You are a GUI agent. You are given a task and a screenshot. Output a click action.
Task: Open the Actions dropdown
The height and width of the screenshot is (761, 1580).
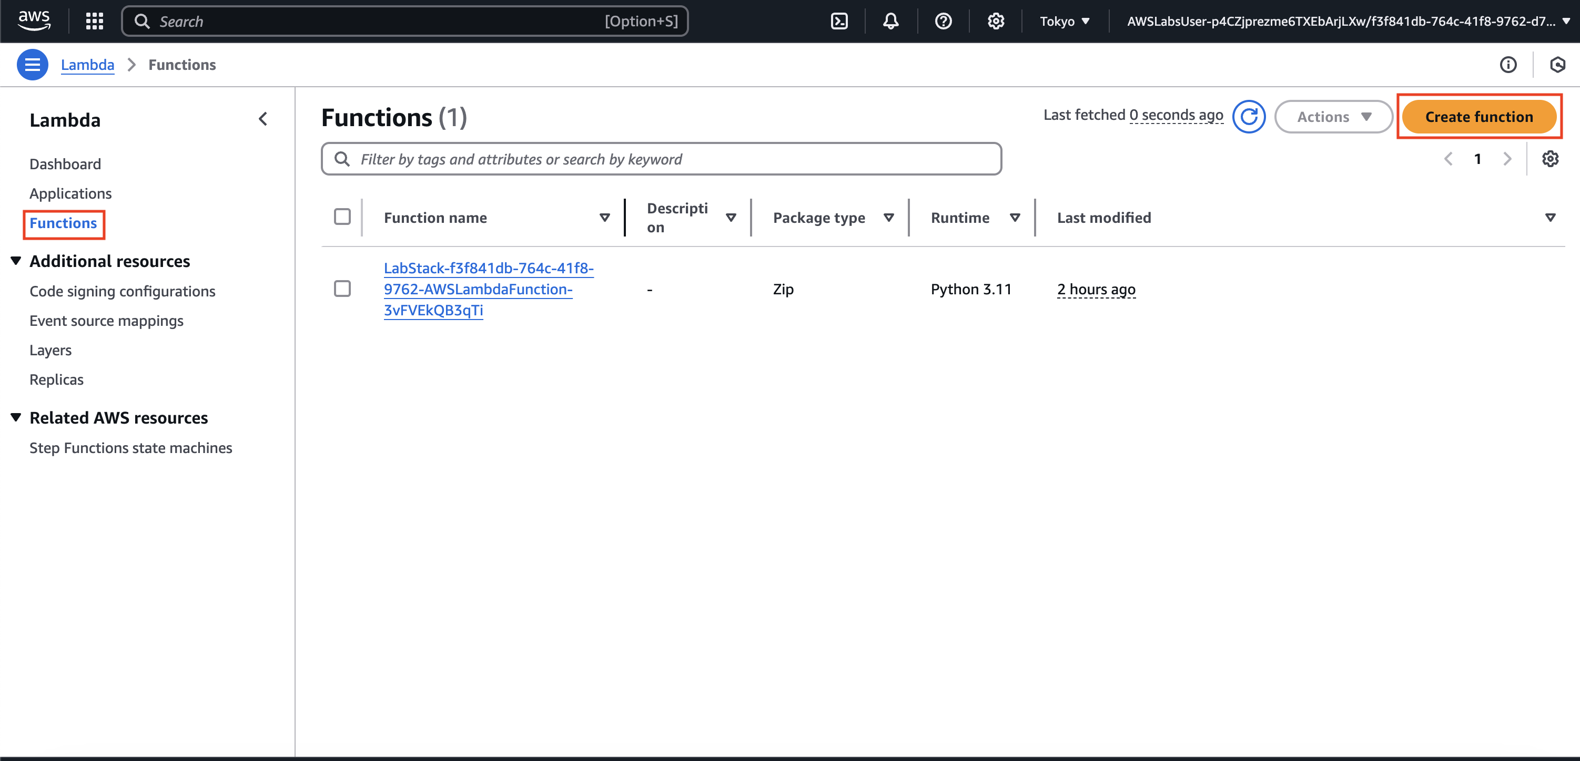point(1333,117)
